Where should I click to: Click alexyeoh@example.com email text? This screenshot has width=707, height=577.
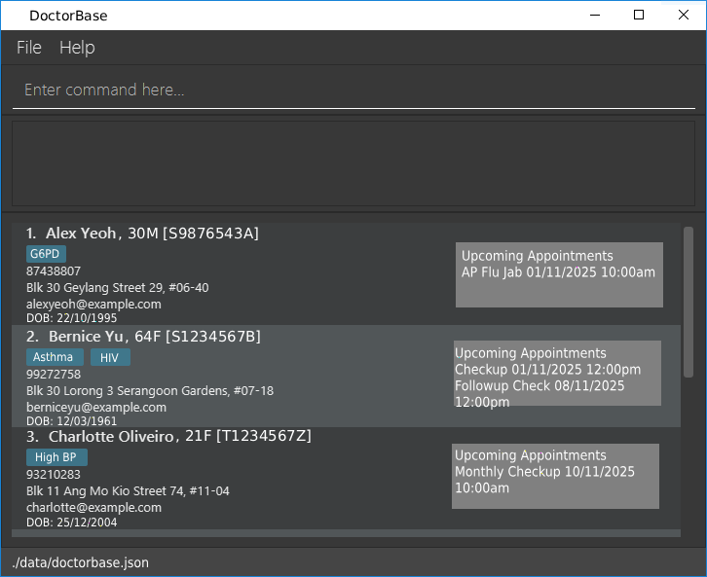pyautogui.click(x=93, y=304)
